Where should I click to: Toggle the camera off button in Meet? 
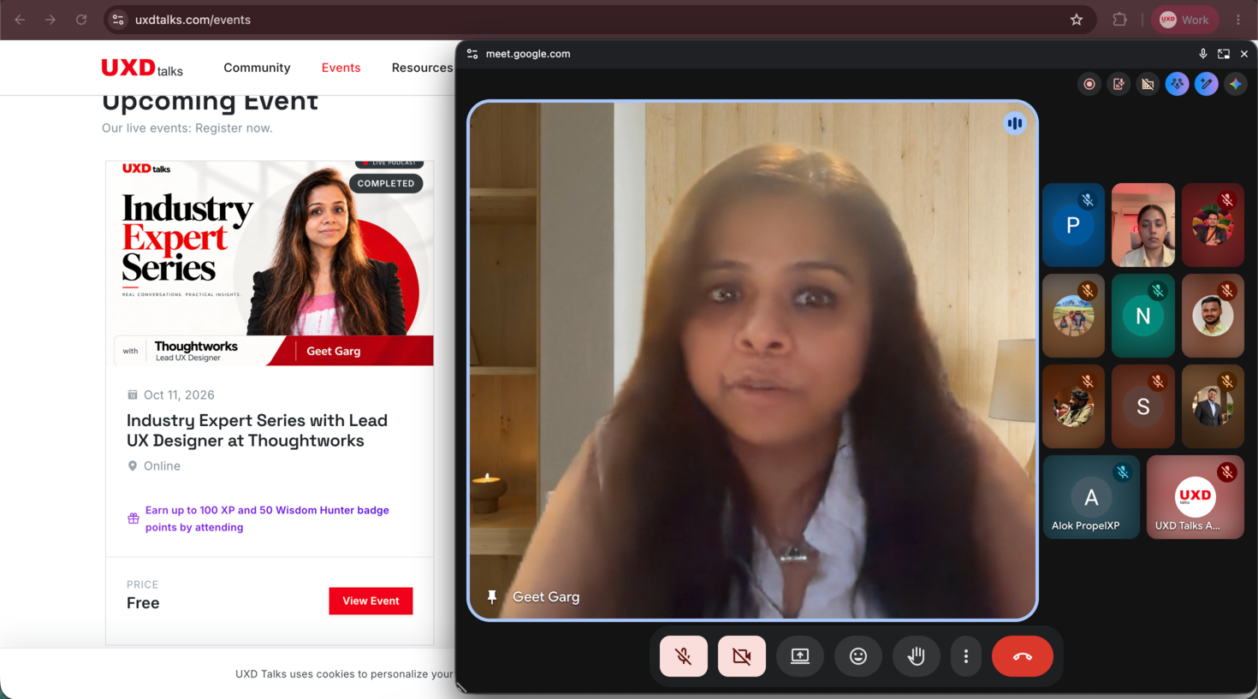742,656
